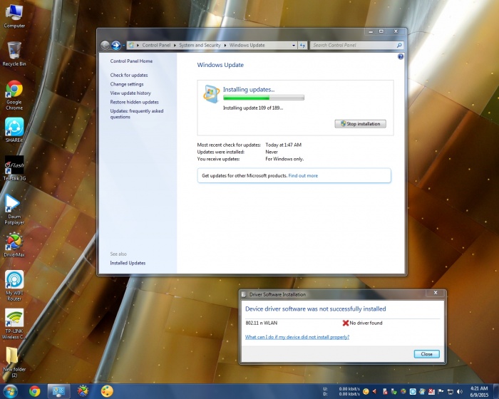Viewport: 499px width, 399px height.
Task: Launch DriverMax from the desktop
Action: pos(14,242)
